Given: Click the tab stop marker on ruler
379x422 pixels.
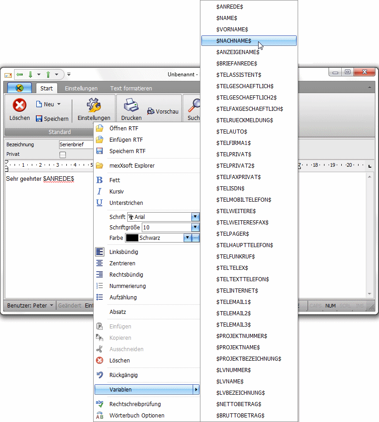Looking at the screenshot, I should point(370,166).
